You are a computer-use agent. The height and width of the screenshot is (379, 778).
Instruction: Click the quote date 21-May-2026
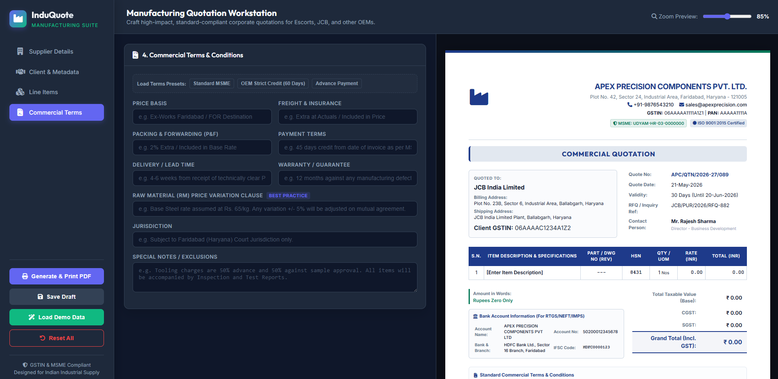pos(687,185)
